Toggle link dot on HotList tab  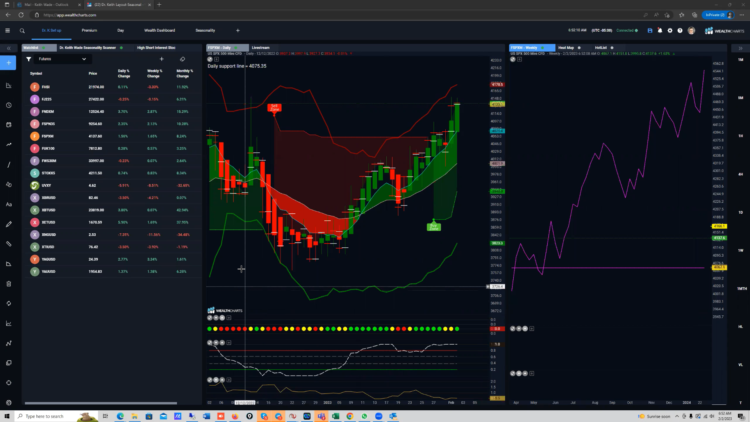[x=612, y=48]
